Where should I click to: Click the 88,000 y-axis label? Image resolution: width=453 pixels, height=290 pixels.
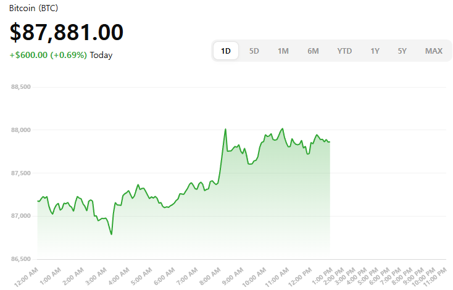tap(20, 130)
